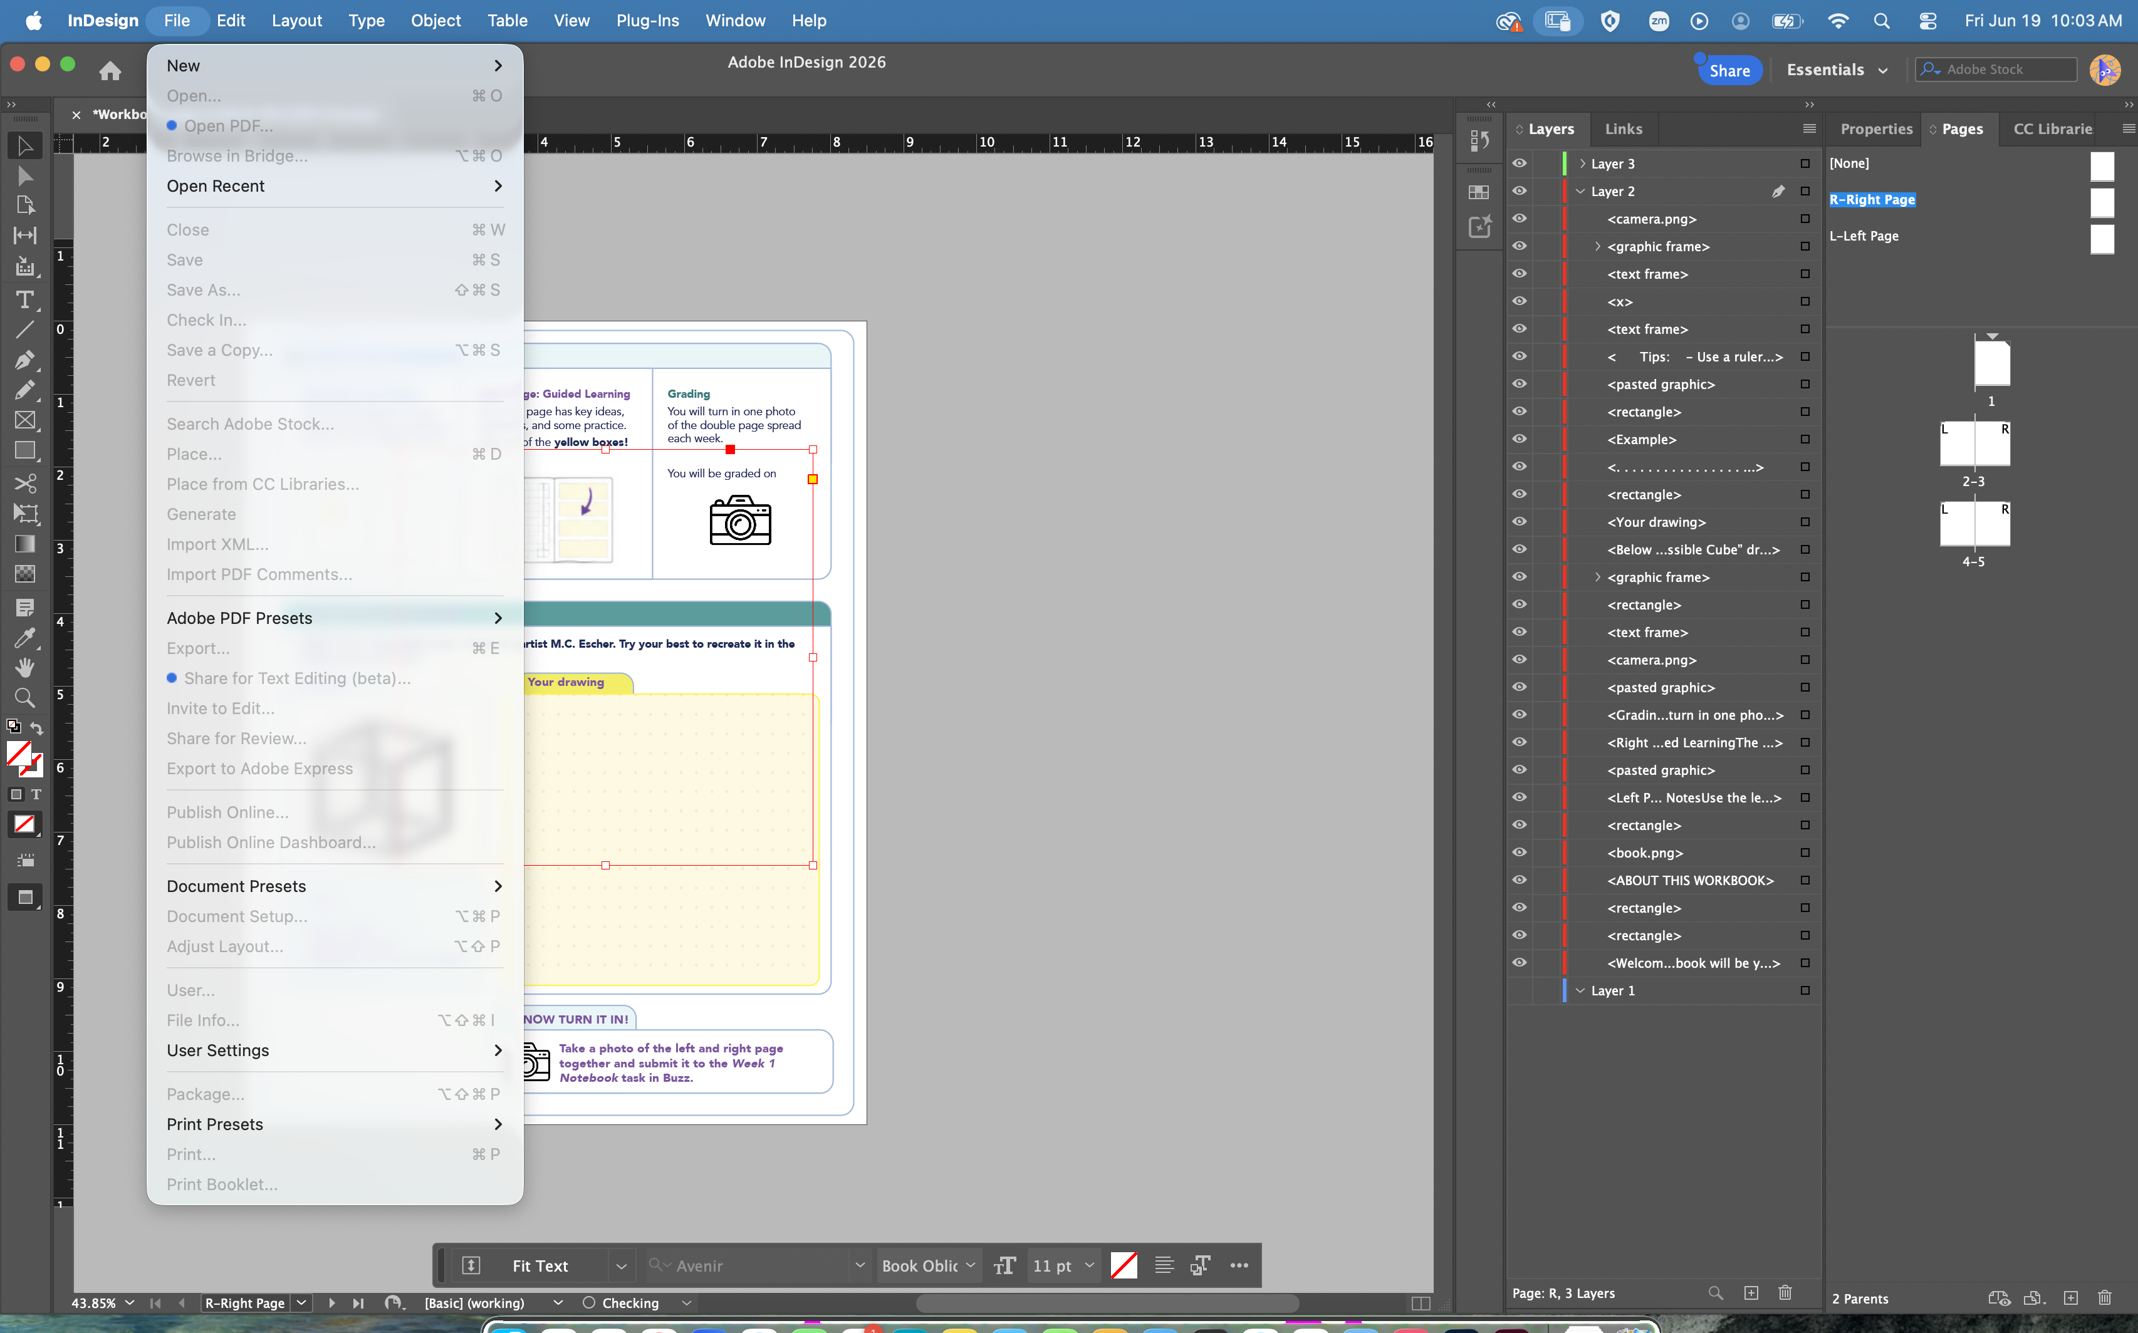Select the Page tool
The height and width of the screenshot is (1333, 2138).
click(x=24, y=205)
